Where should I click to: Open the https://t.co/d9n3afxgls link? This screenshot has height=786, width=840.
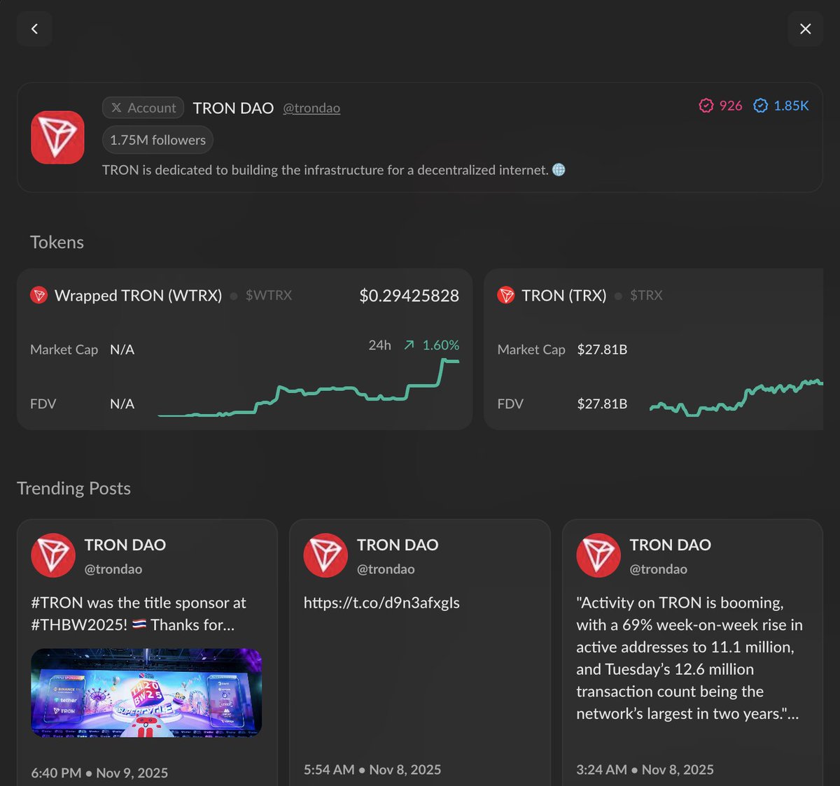pos(381,603)
